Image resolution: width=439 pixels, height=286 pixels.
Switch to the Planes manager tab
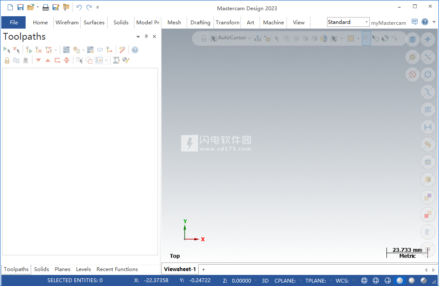[62, 269]
